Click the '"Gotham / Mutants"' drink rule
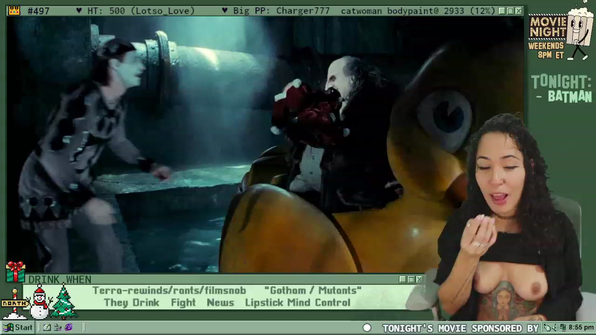This screenshot has height=335, width=596. click(313, 291)
